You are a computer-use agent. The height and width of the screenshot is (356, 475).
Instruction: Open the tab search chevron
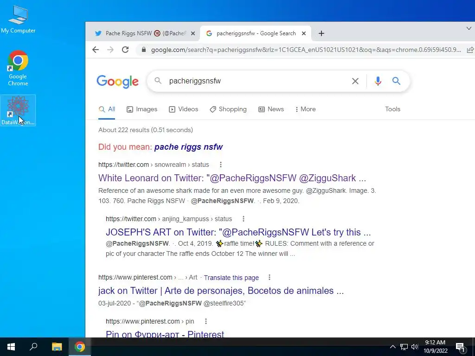(469, 28)
